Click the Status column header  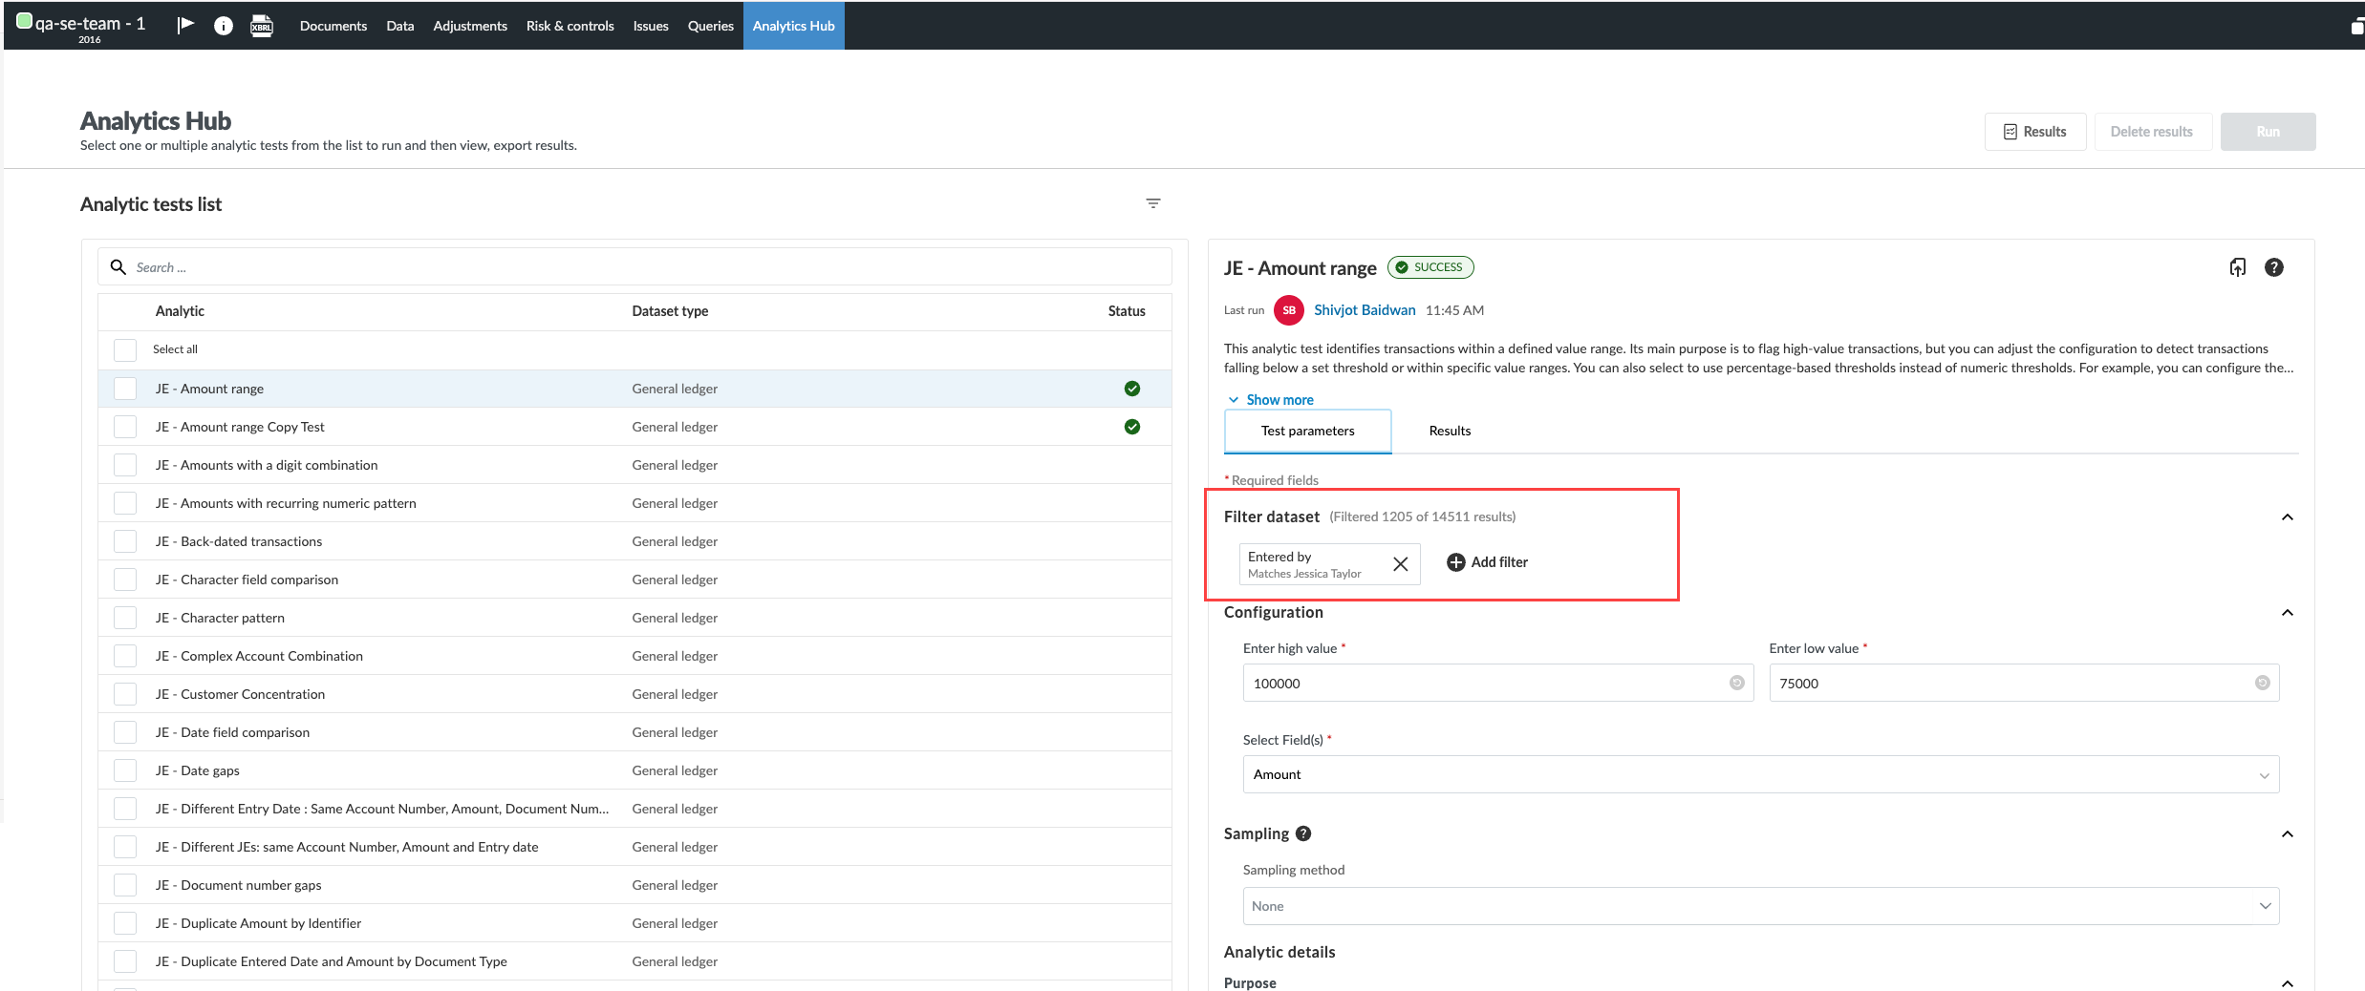coord(1127,311)
